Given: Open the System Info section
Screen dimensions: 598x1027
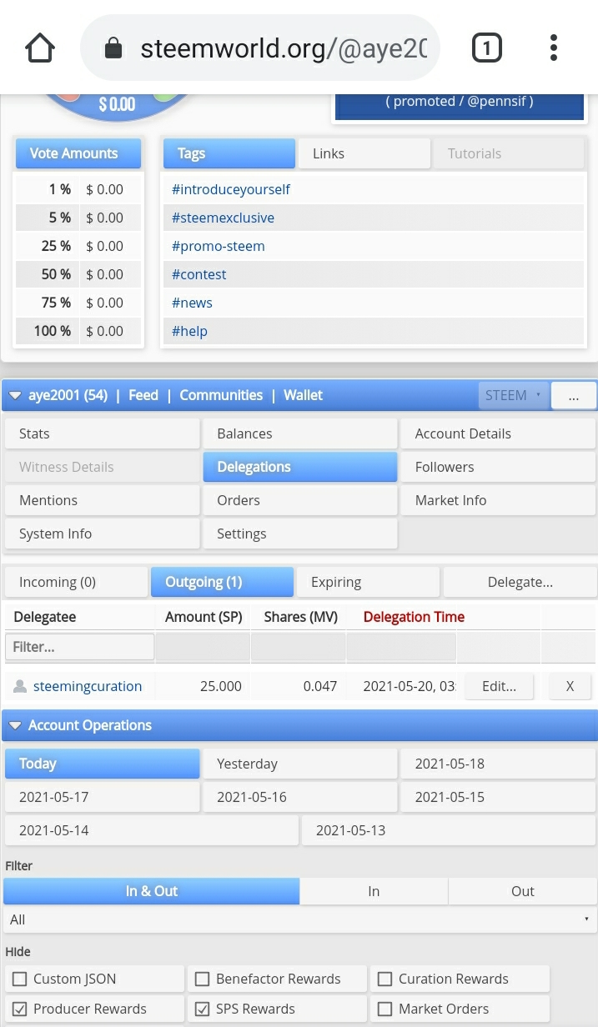Looking at the screenshot, I should tap(102, 534).
